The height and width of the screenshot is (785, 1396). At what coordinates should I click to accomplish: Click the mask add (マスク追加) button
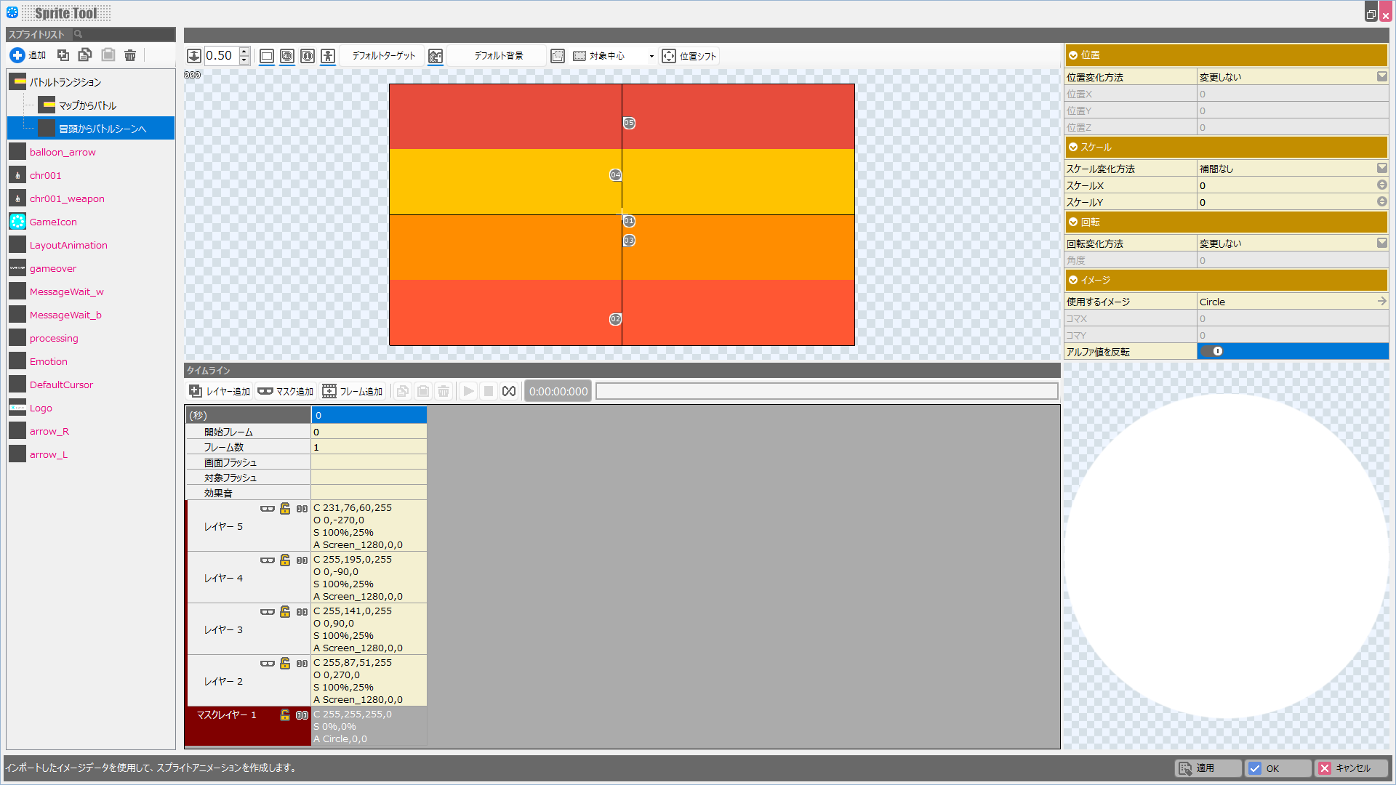click(x=286, y=392)
